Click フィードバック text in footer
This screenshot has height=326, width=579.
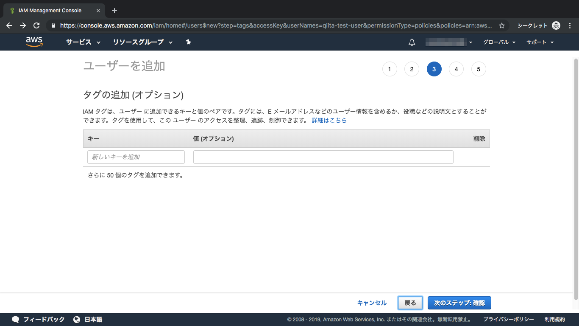44,320
